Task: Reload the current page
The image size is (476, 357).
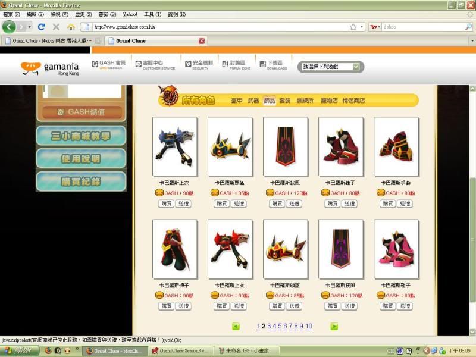Action: click(41, 27)
